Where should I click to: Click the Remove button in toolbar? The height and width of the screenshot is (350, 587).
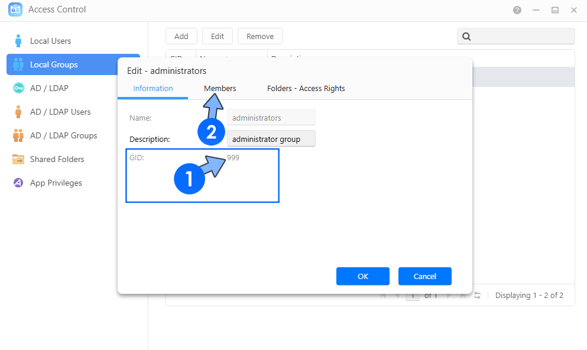(x=260, y=36)
